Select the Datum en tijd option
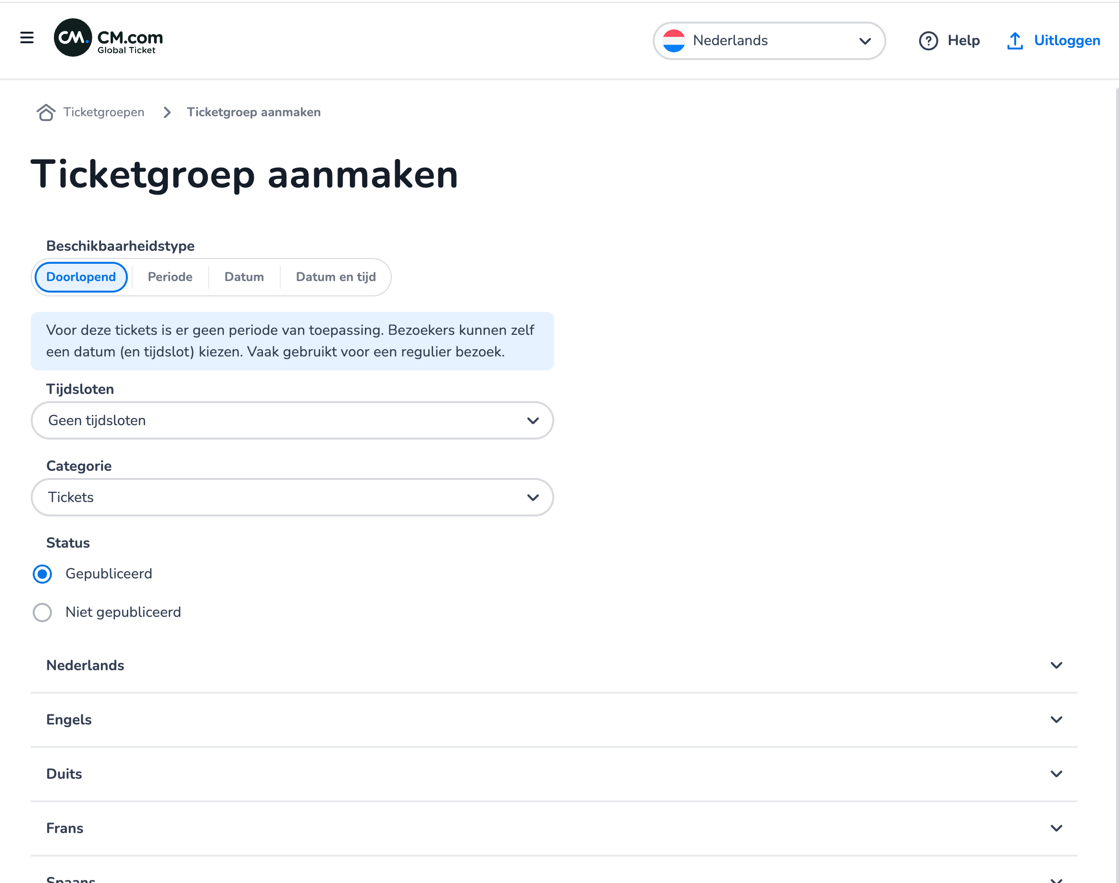This screenshot has width=1119, height=883. 335,277
